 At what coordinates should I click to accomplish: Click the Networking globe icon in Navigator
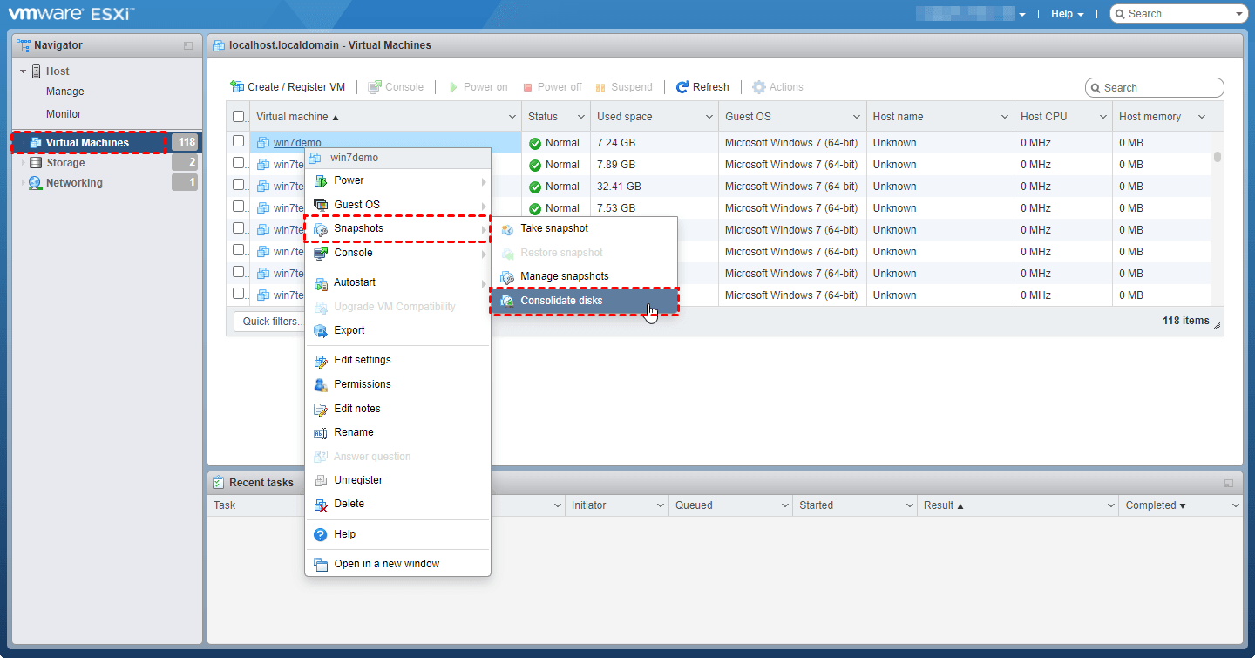click(35, 183)
